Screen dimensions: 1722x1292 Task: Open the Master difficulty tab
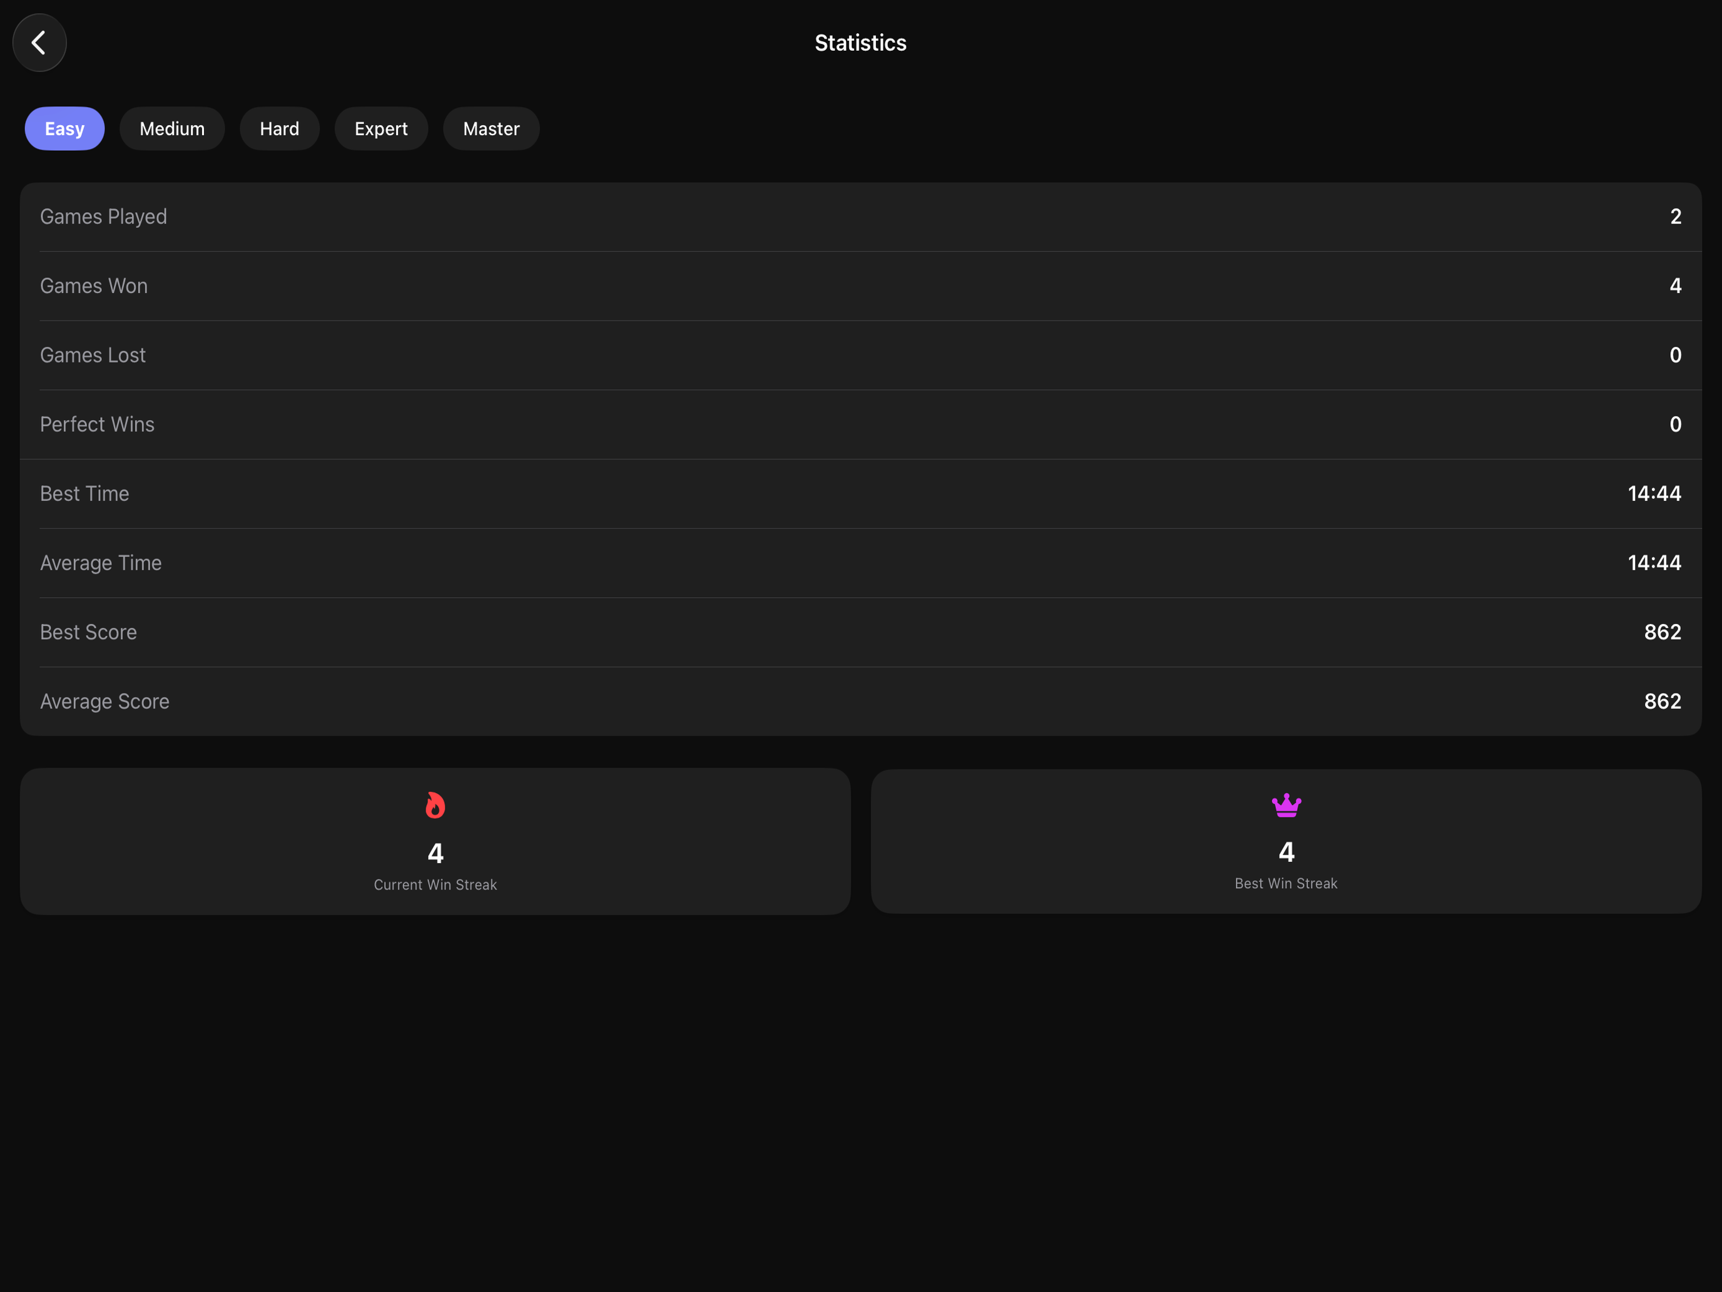pos(491,128)
